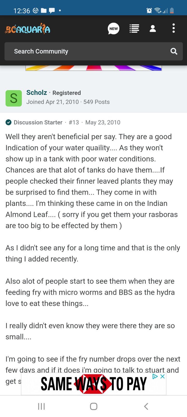Open the Scholz username profile link
Viewport: 187px width, 417px height.
click(x=37, y=93)
